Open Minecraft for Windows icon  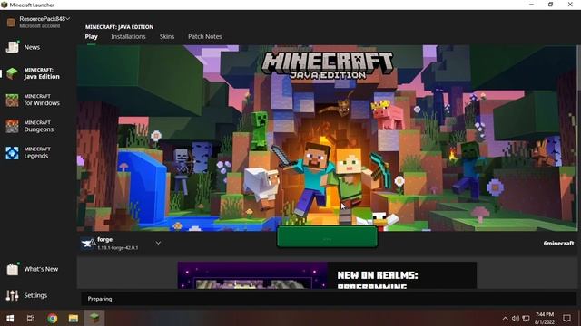point(12,100)
